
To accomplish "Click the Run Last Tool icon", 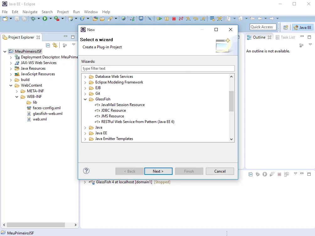I will coord(57,19).
